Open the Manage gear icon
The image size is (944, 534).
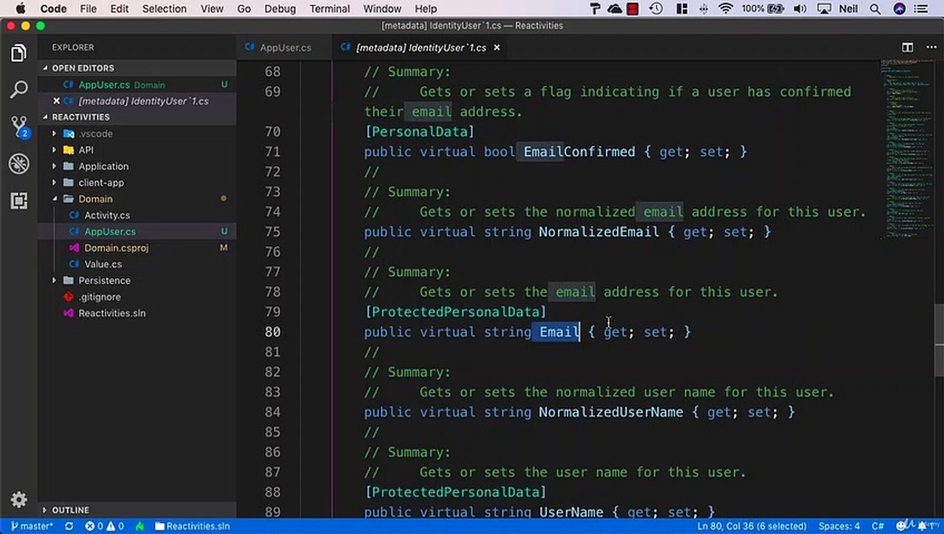coord(19,499)
